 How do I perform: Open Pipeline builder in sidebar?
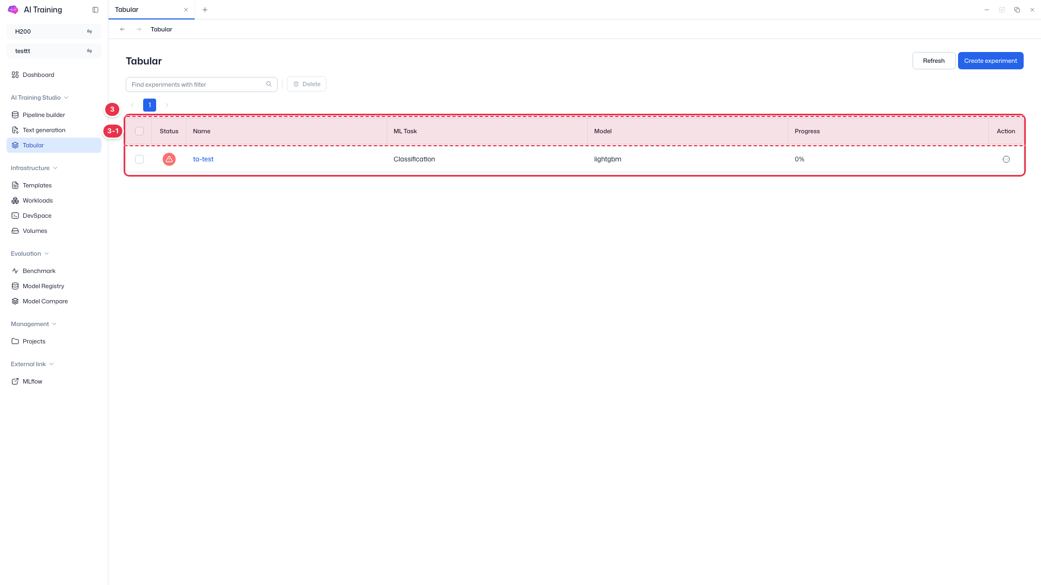[54, 115]
